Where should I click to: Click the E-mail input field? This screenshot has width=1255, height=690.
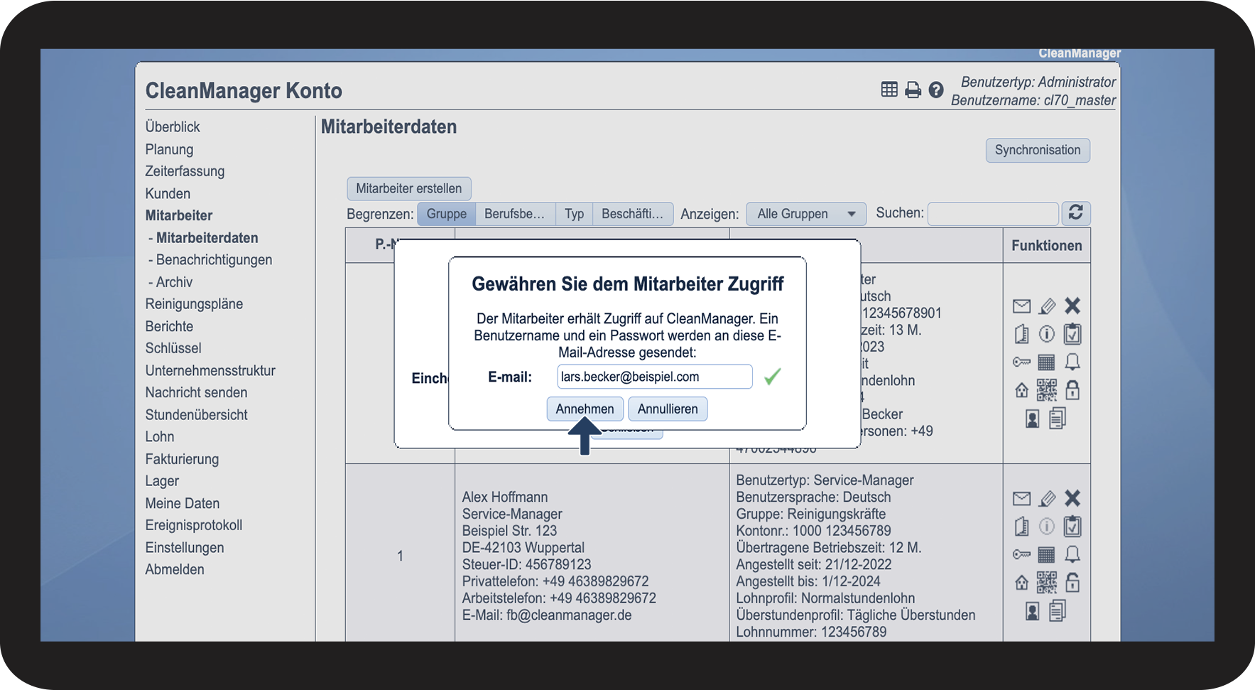[x=655, y=377]
